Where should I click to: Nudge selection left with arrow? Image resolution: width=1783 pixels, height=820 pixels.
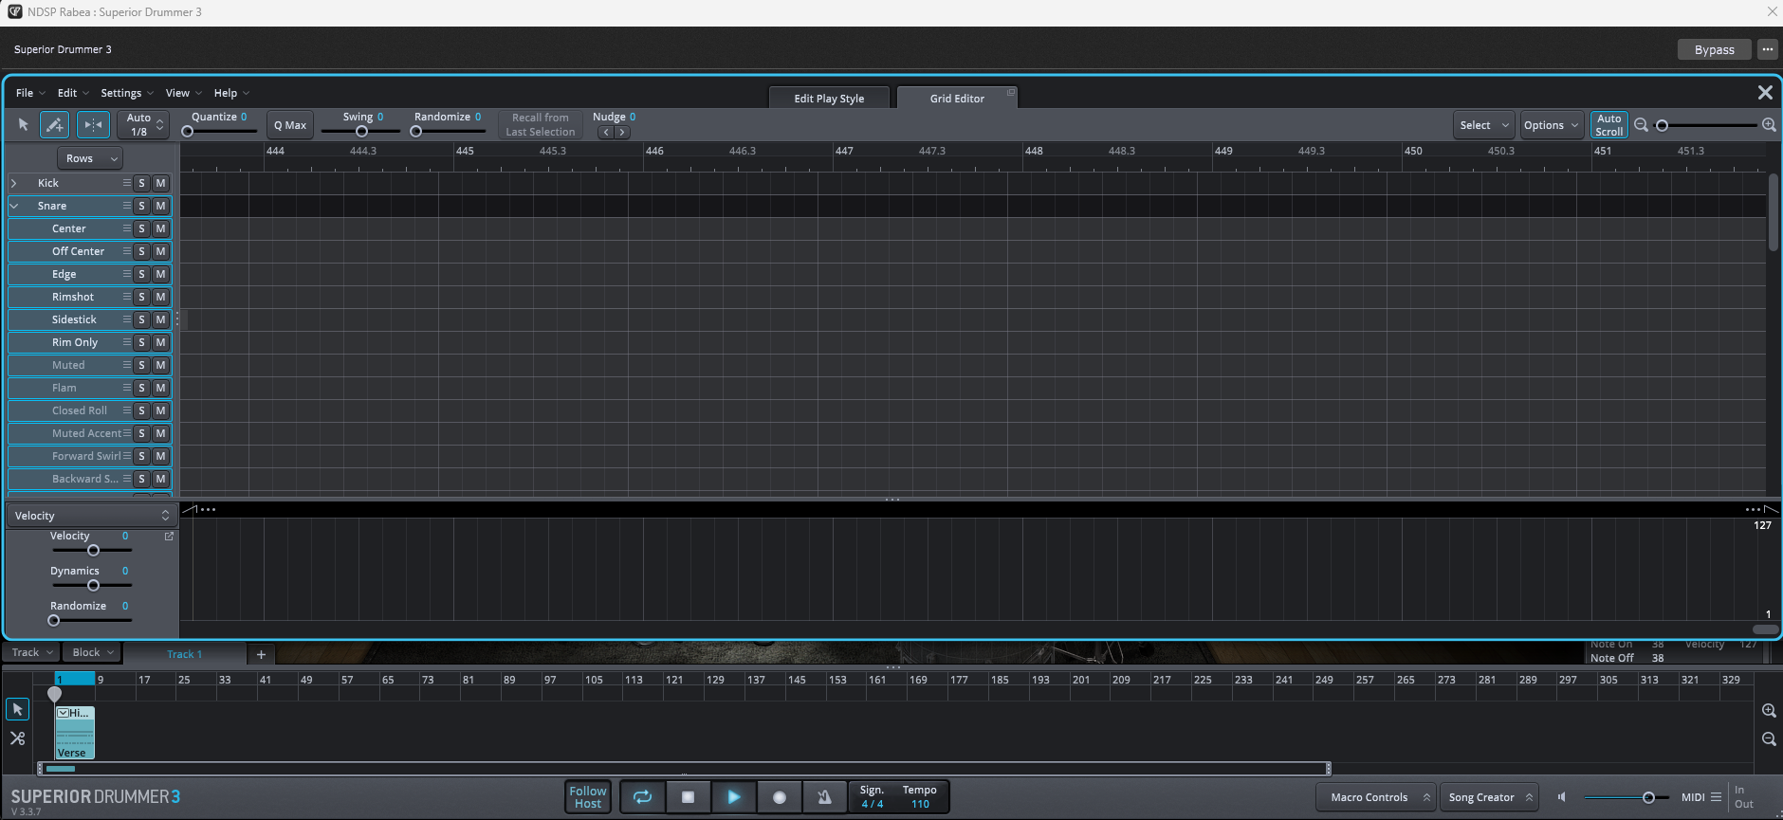[605, 133]
